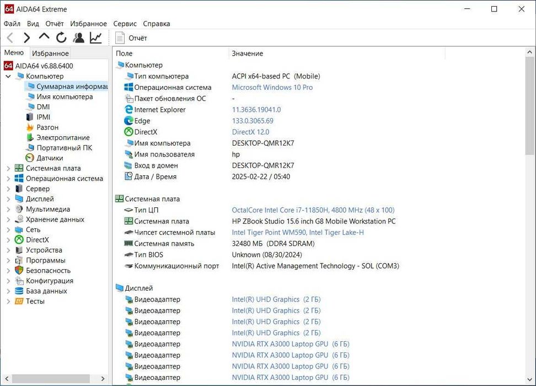Viewport: 536px width, 386px height.
Task: Click the vertical scrollbar down arrow
Action: pos(529,379)
